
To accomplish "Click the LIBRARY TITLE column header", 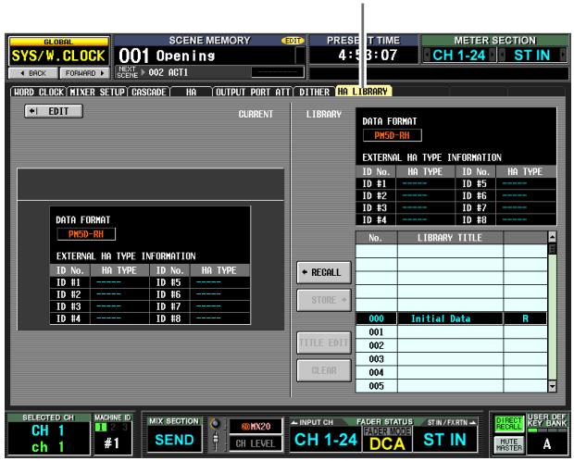I will (450, 238).
